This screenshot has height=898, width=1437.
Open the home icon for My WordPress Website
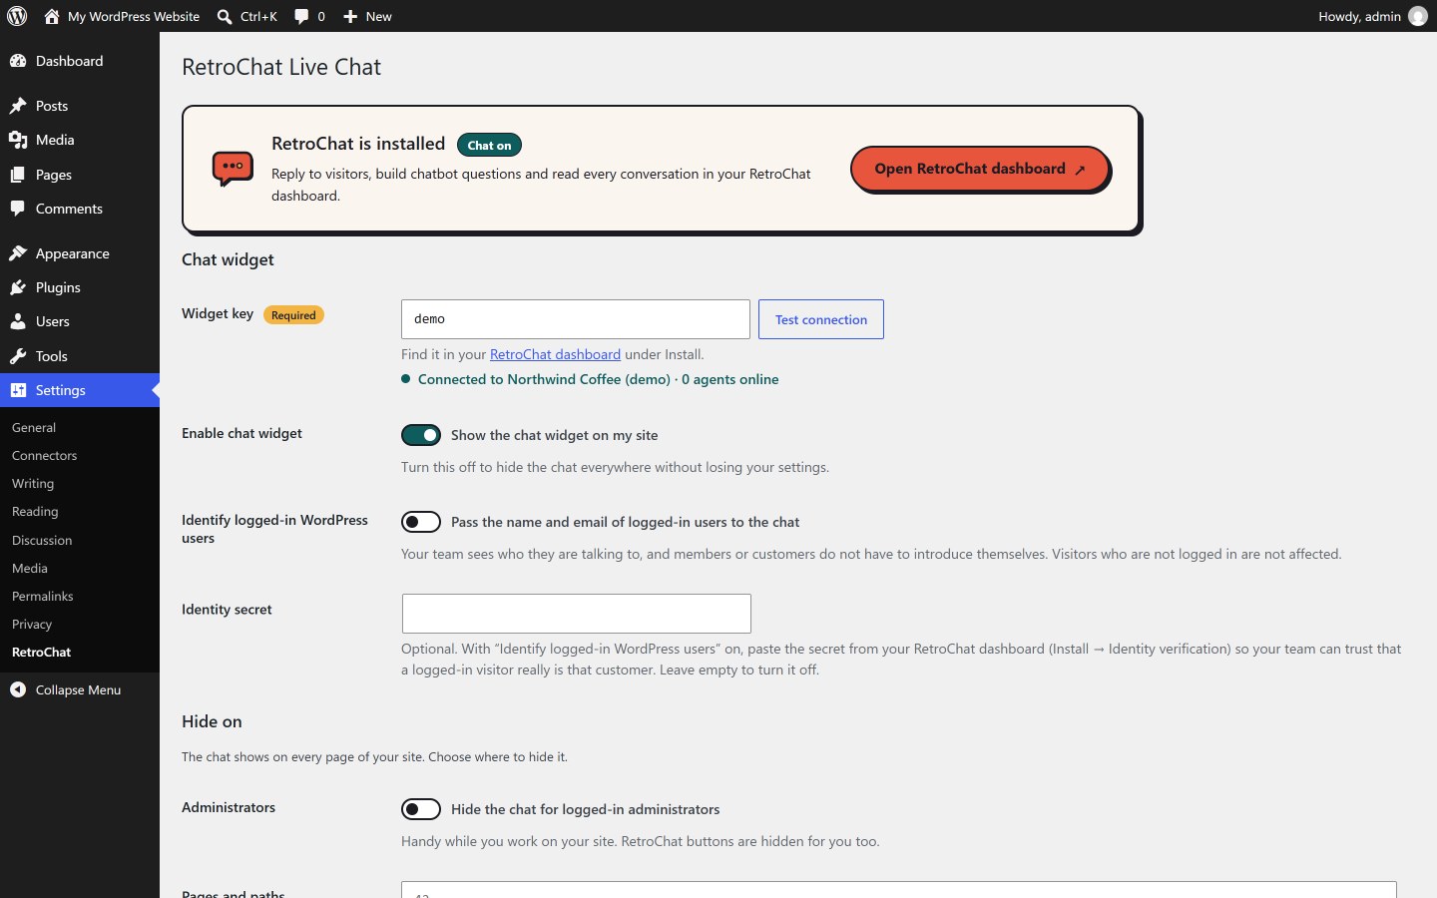[52, 16]
